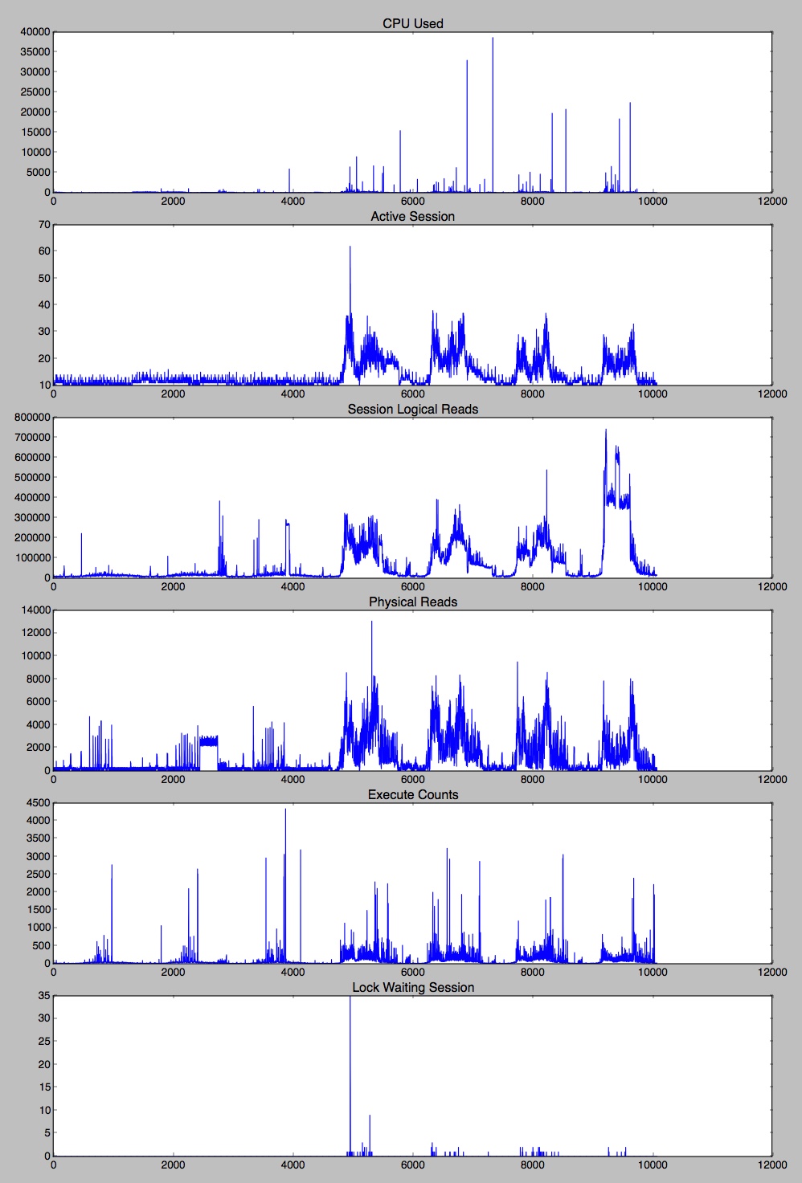The image size is (802, 1183).
Task: Select y-axis label 60 on Active Session chart
Action: click(x=43, y=251)
